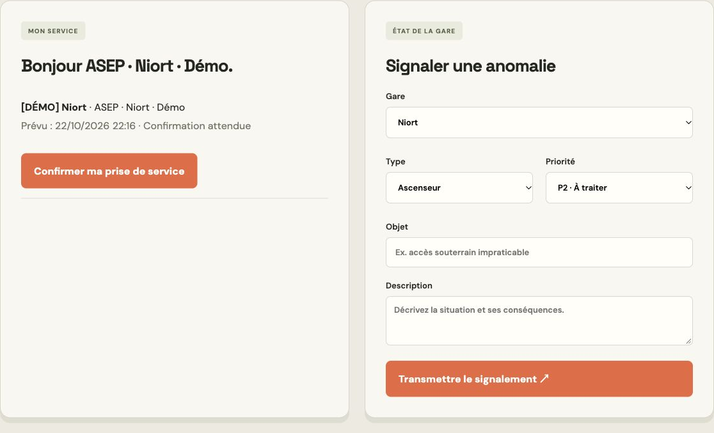Click the Gare field label
The image size is (714, 433).
[x=395, y=96]
